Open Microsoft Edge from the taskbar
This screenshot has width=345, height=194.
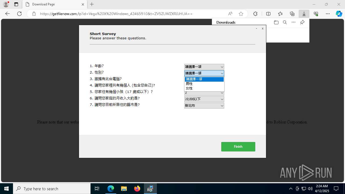[111, 189]
